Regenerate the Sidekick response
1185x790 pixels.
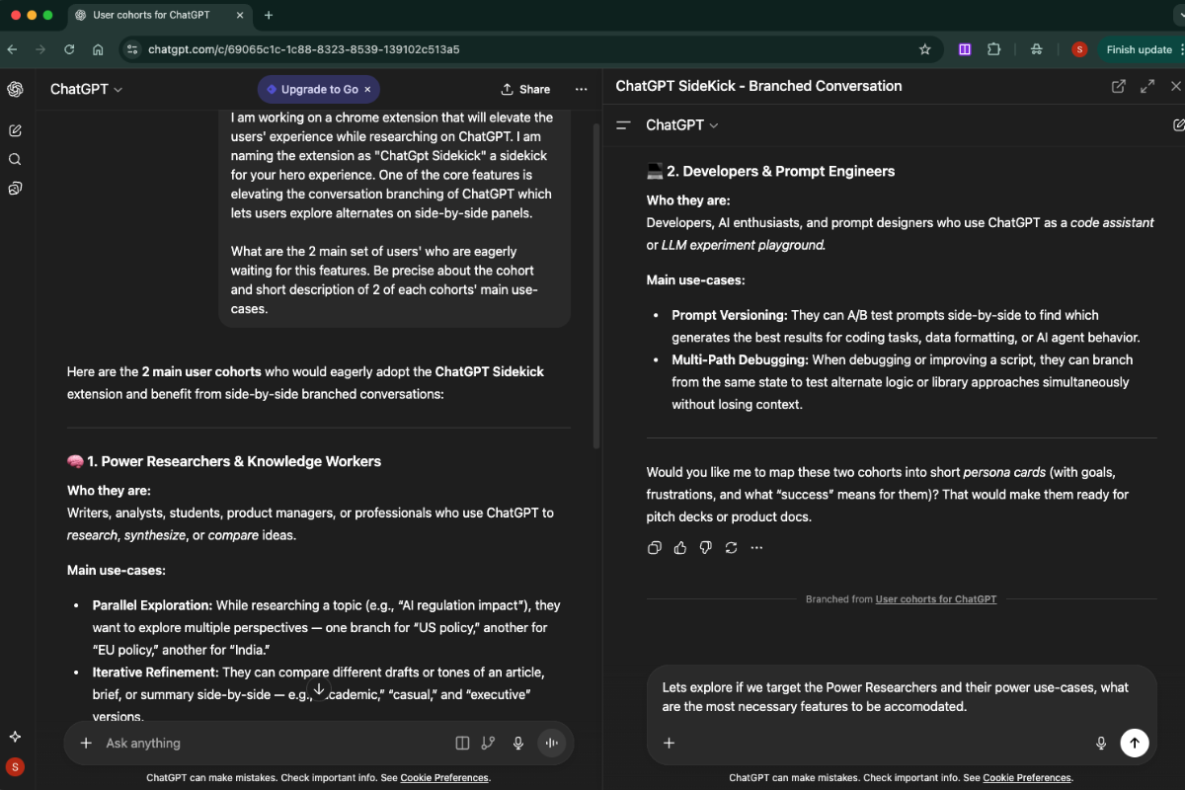[731, 547]
